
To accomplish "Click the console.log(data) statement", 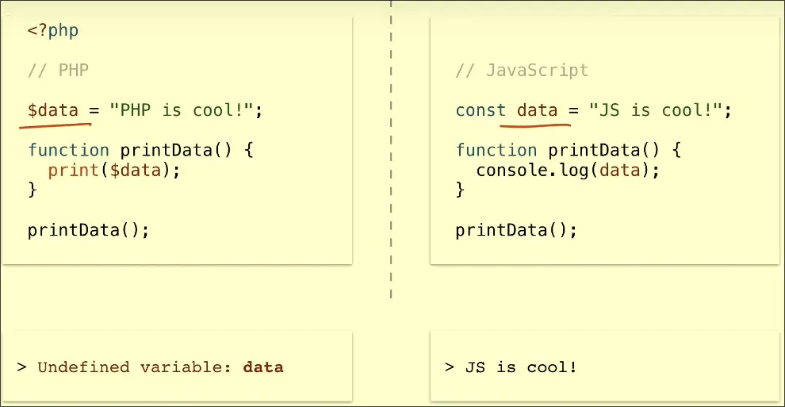I will click(x=568, y=170).
